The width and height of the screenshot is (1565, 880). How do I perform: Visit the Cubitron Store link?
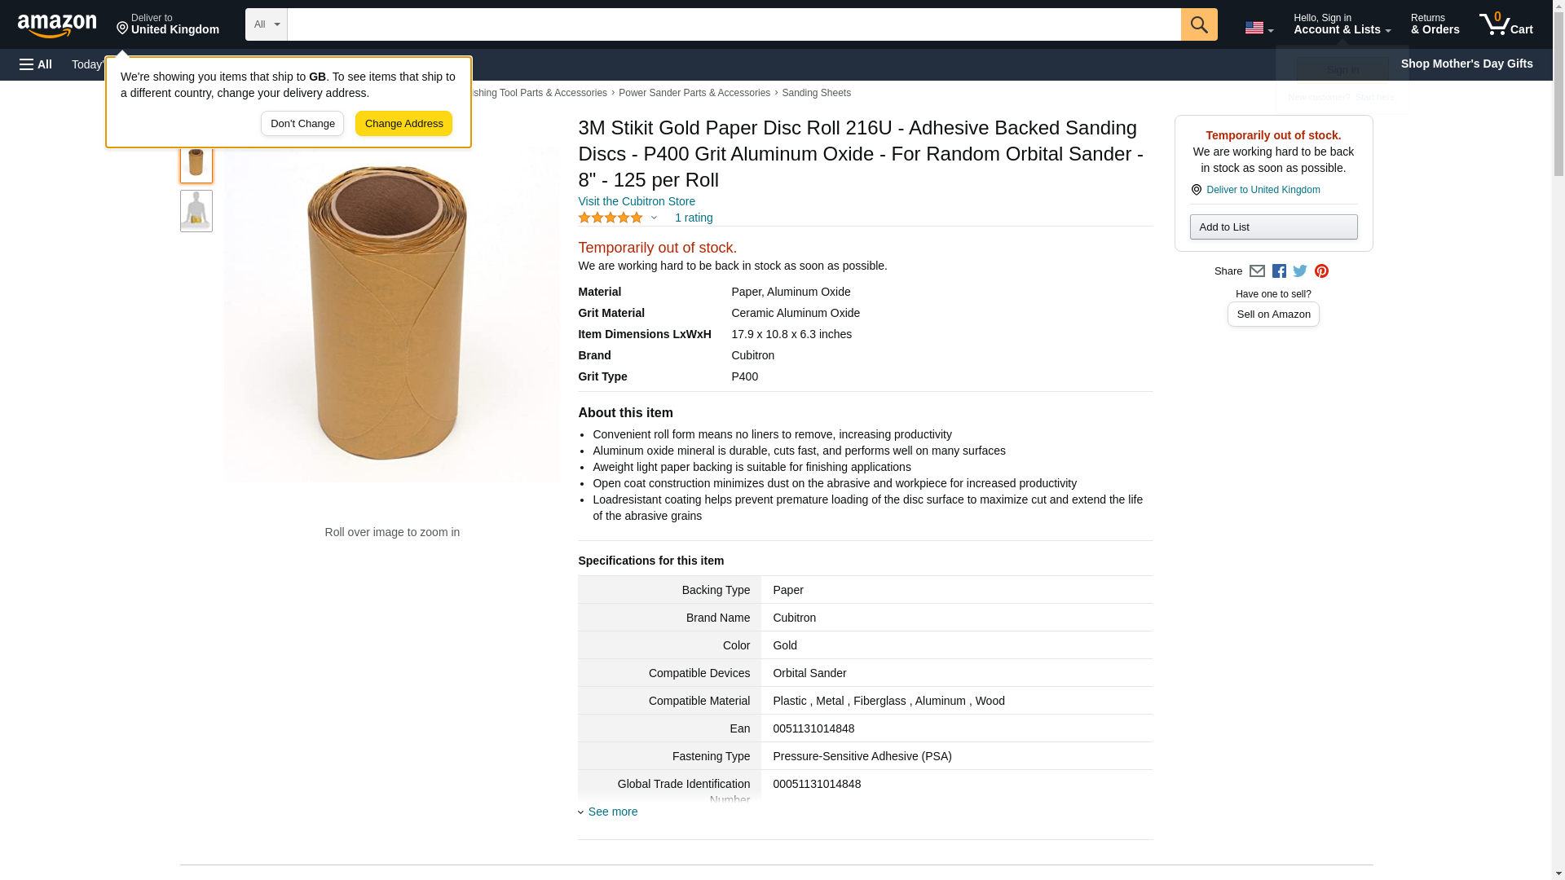[637, 201]
